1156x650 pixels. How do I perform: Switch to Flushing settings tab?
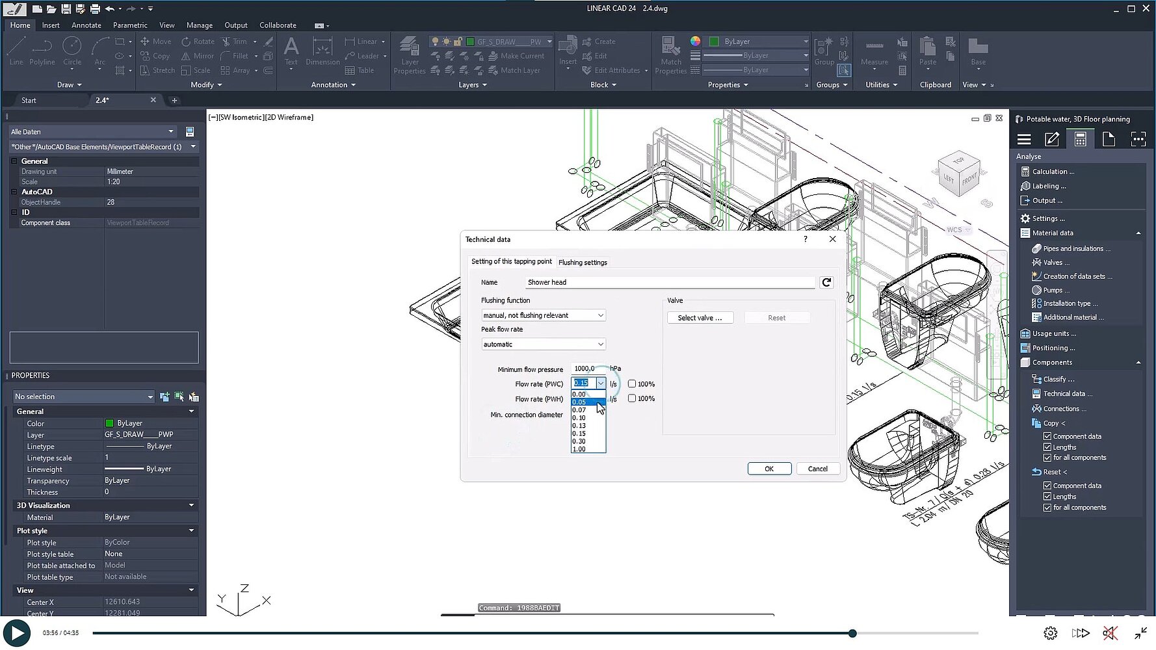click(x=583, y=263)
